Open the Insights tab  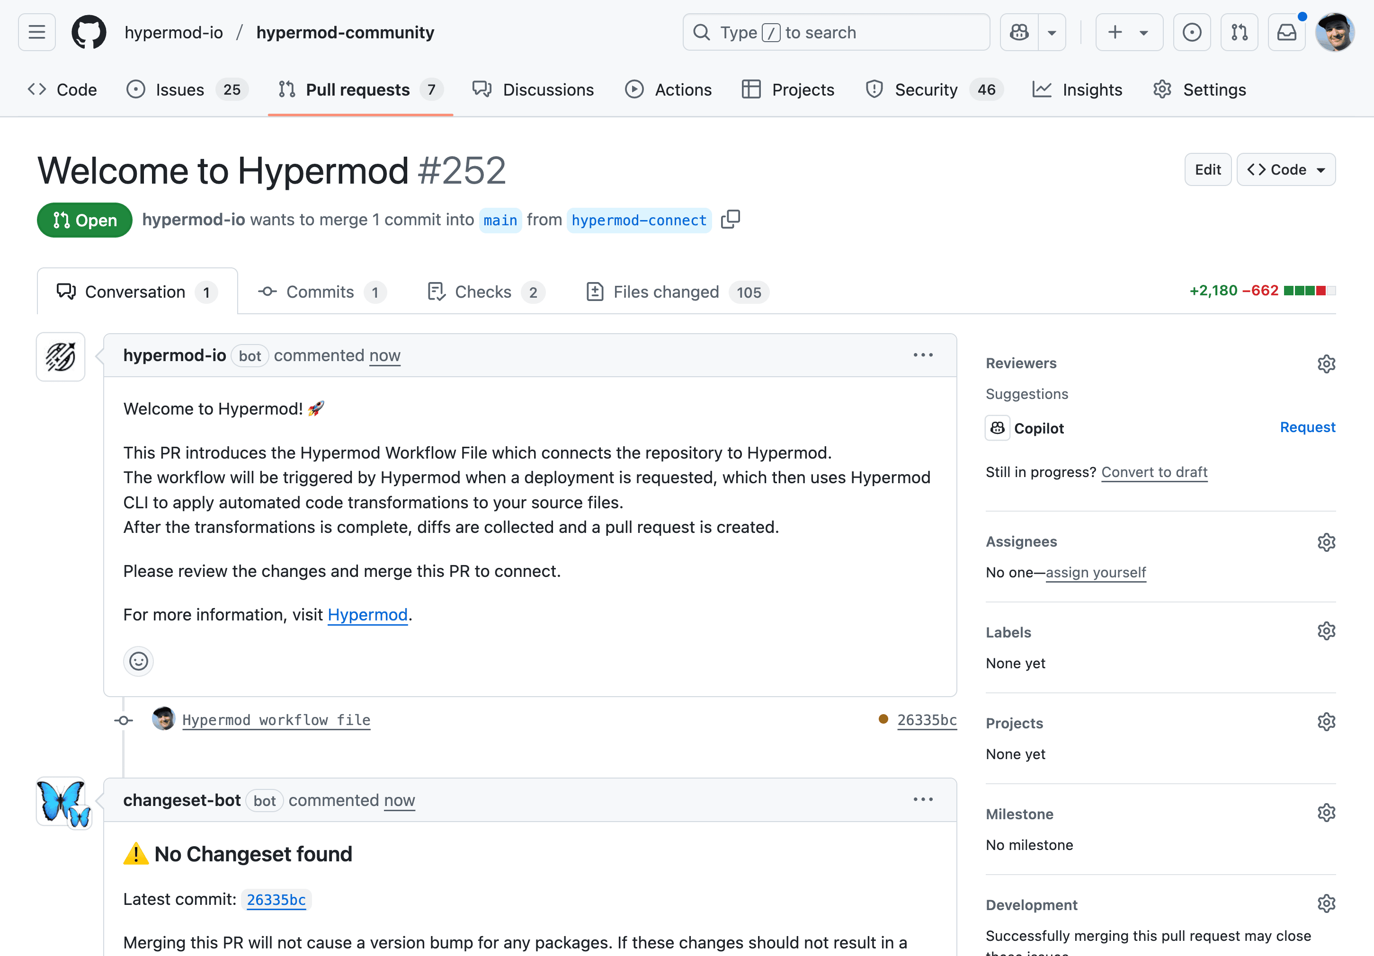coord(1077,90)
